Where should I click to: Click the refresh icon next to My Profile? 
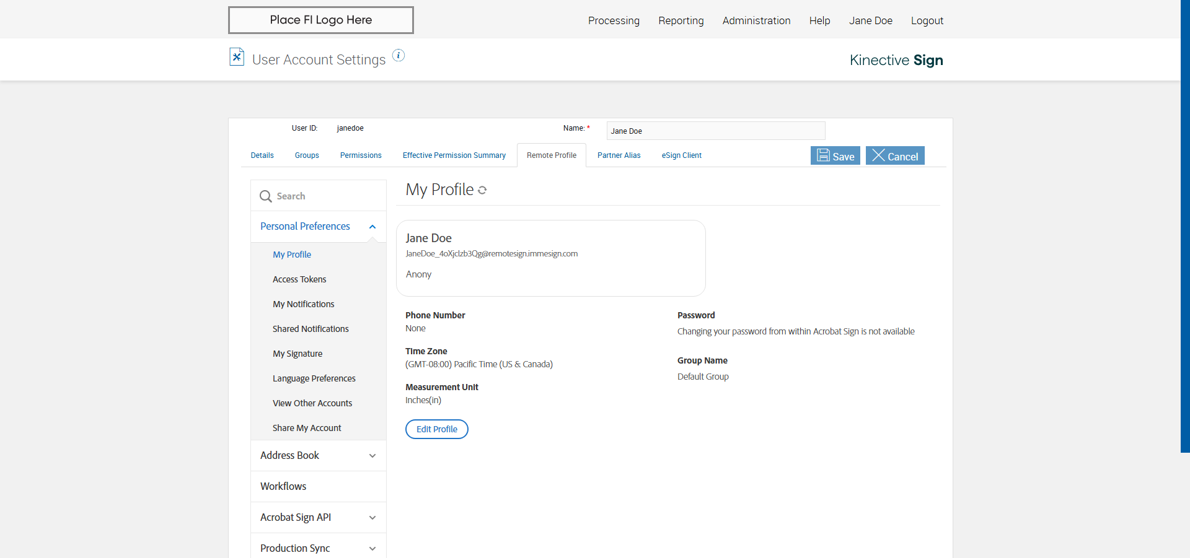482,190
